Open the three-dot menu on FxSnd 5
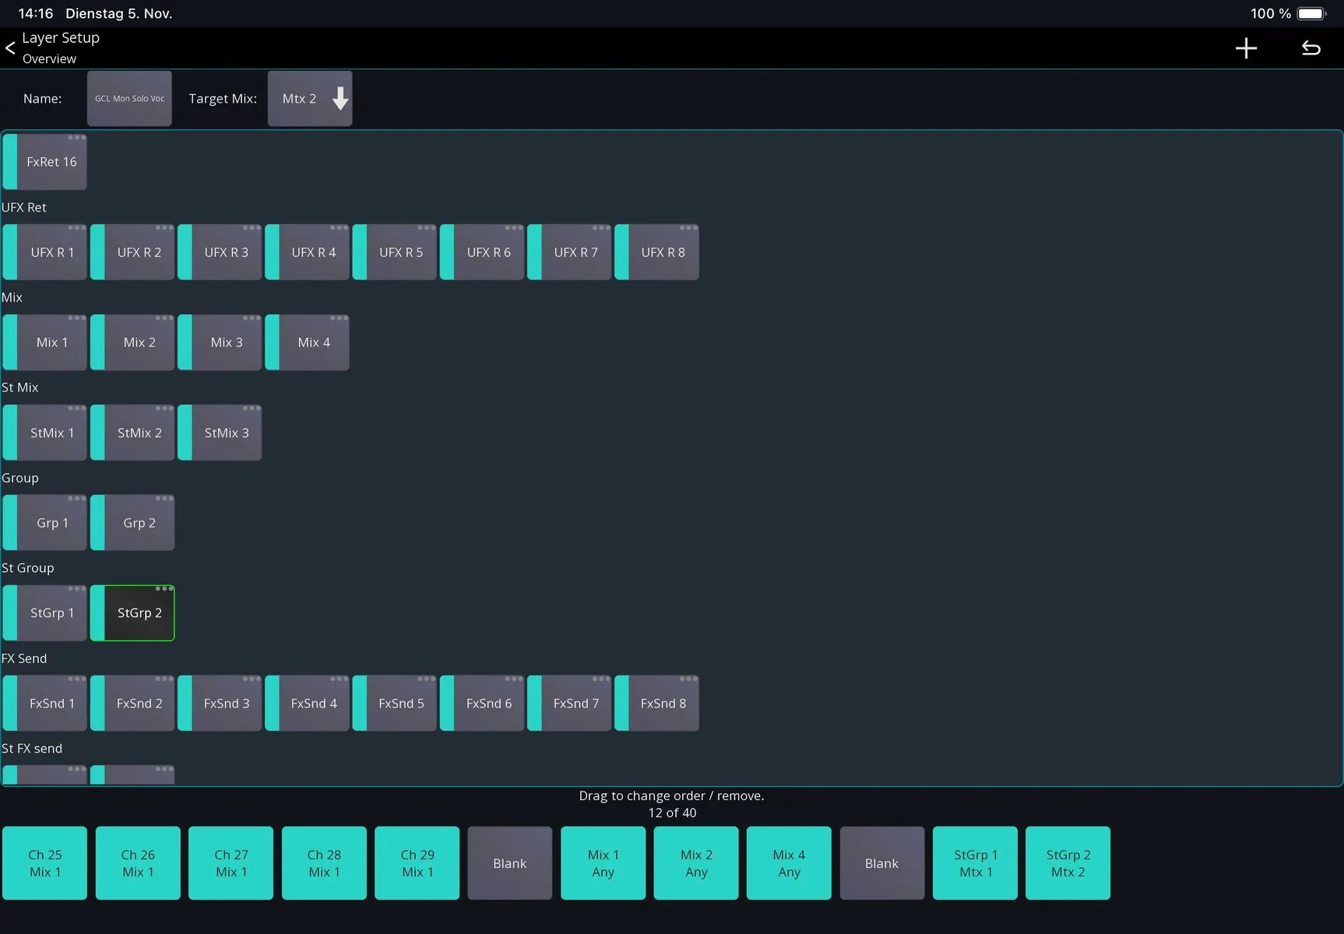The width and height of the screenshot is (1344, 934). pos(426,679)
